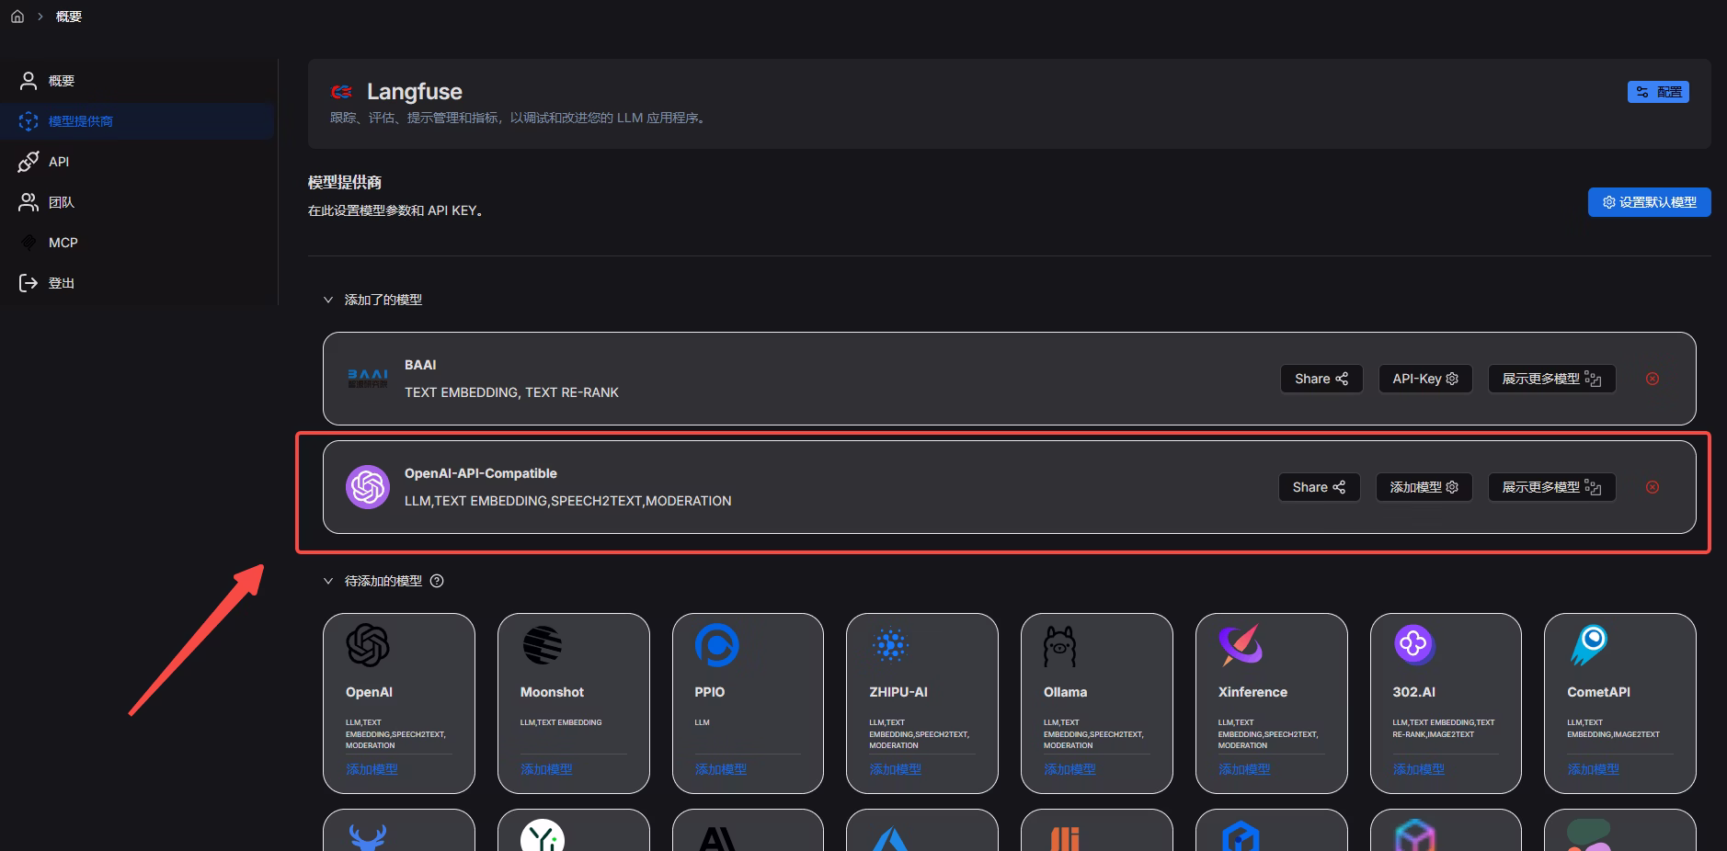This screenshot has width=1727, height=851.
Task: Click the Langfuse logo icon
Action: pyautogui.click(x=341, y=91)
